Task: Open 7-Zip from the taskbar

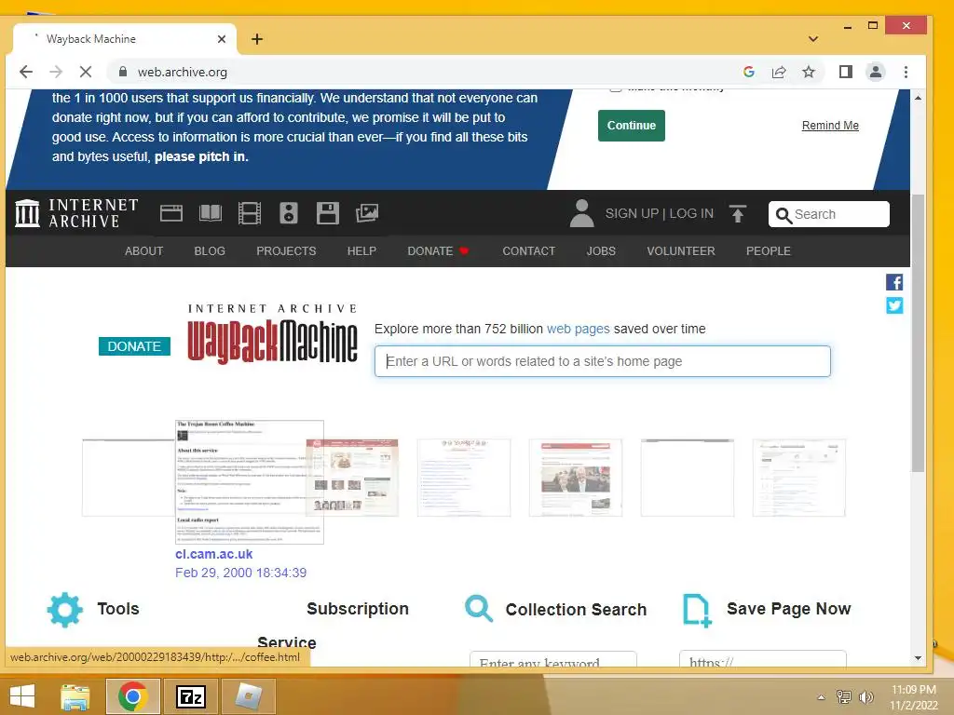Action: [x=190, y=696]
